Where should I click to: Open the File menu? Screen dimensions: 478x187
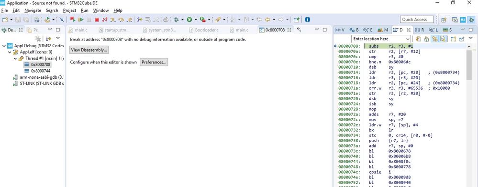[x=5, y=10]
